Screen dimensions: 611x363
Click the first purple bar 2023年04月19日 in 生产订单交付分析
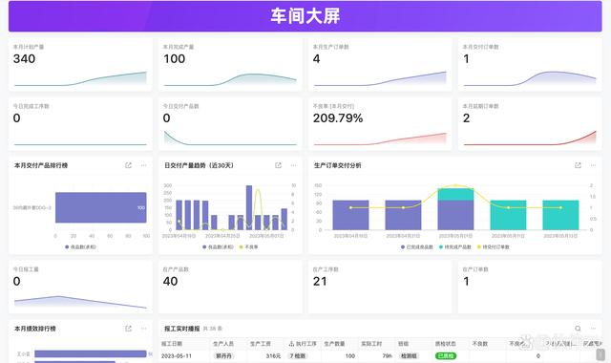tap(350, 215)
